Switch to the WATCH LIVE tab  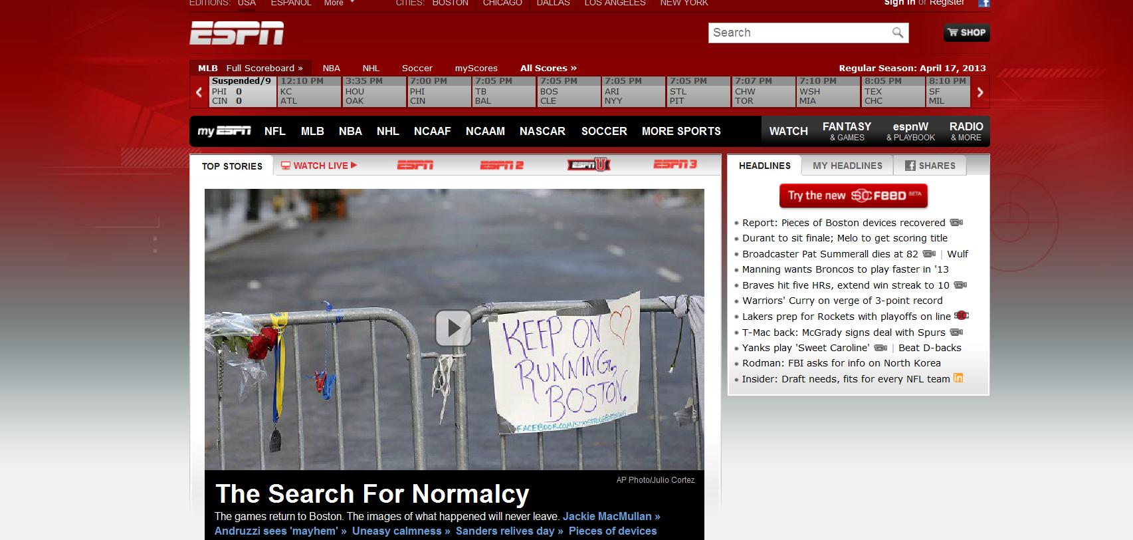point(319,166)
